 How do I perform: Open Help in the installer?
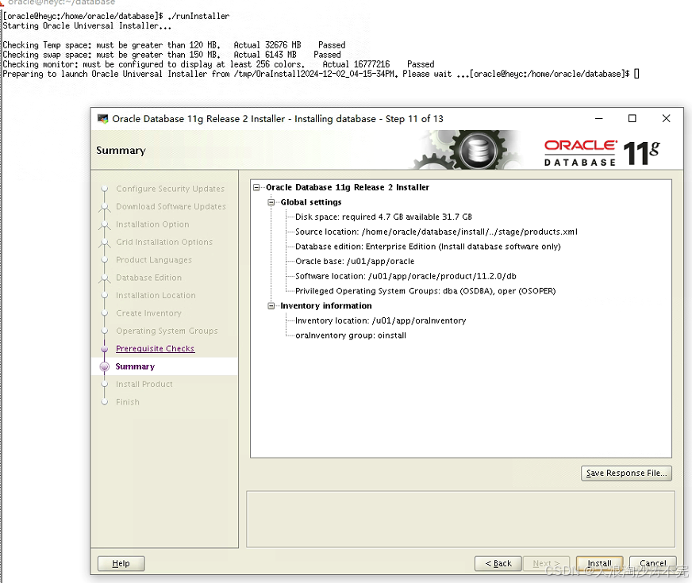pos(121,563)
